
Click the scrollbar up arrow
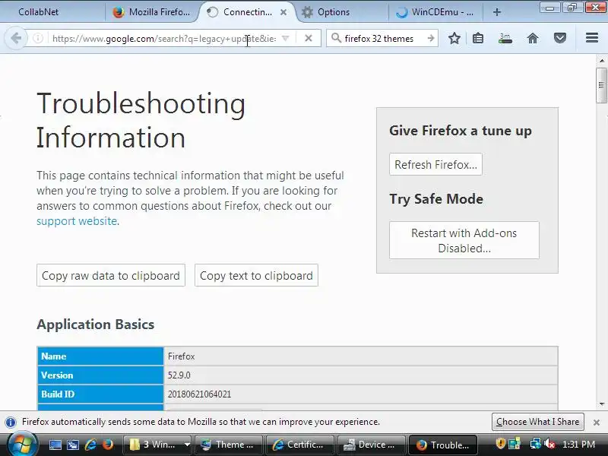tap(602, 61)
